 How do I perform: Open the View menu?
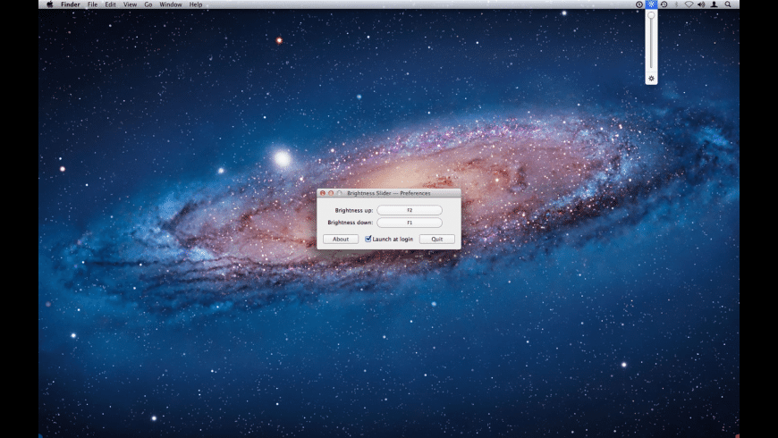[131, 4]
